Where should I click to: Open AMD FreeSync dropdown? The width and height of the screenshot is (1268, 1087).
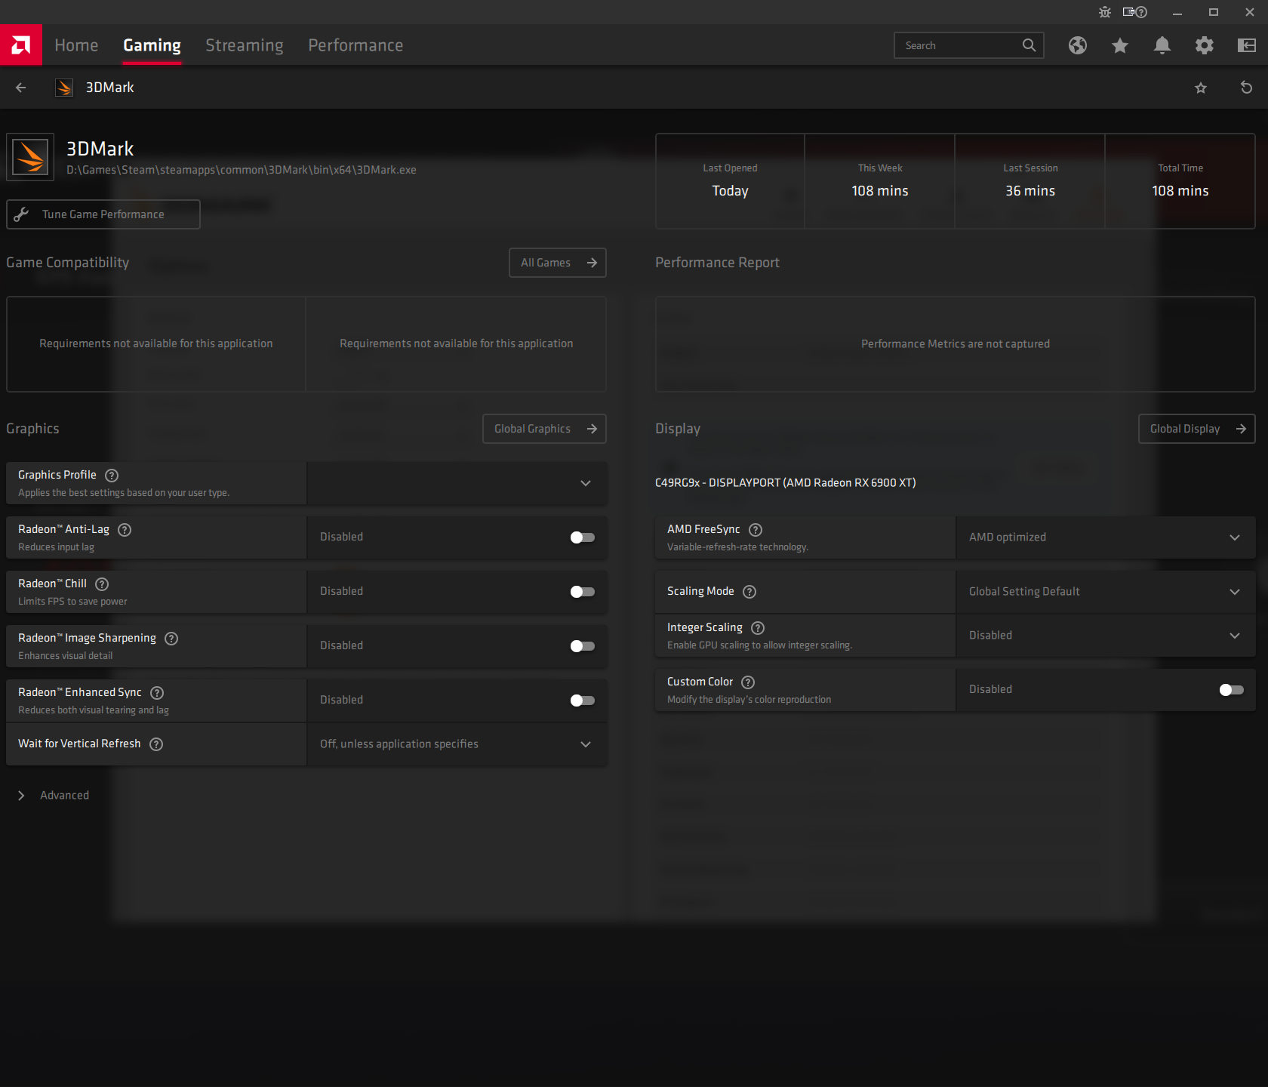(x=1106, y=537)
